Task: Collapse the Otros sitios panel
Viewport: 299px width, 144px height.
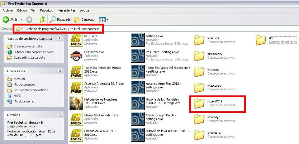Action: tap(60, 71)
